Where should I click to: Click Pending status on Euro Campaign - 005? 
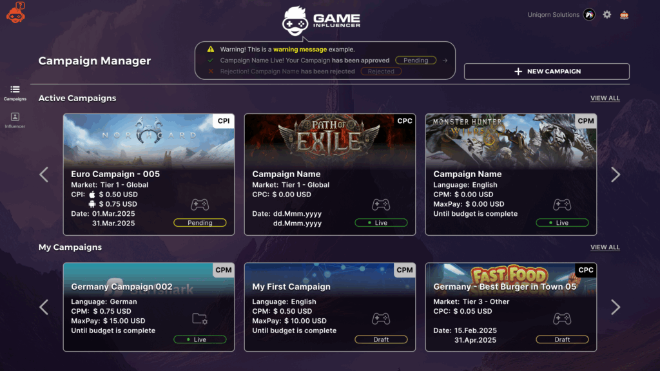click(x=200, y=223)
